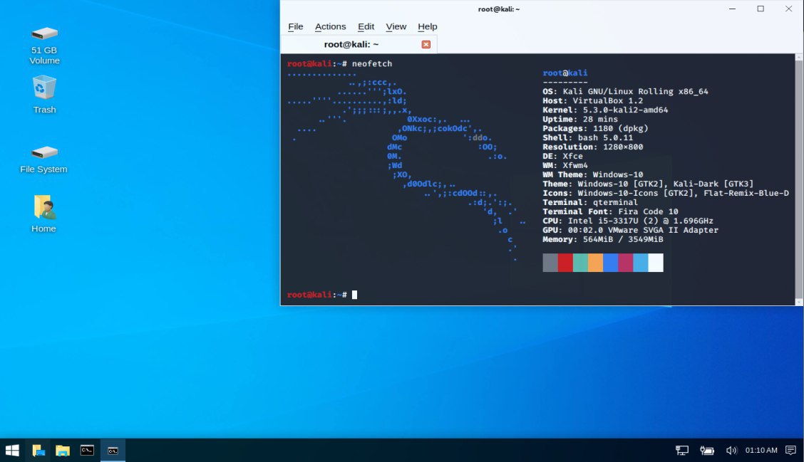Click the white color block in neofetch palette
The width and height of the screenshot is (804, 462).
point(656,263)
